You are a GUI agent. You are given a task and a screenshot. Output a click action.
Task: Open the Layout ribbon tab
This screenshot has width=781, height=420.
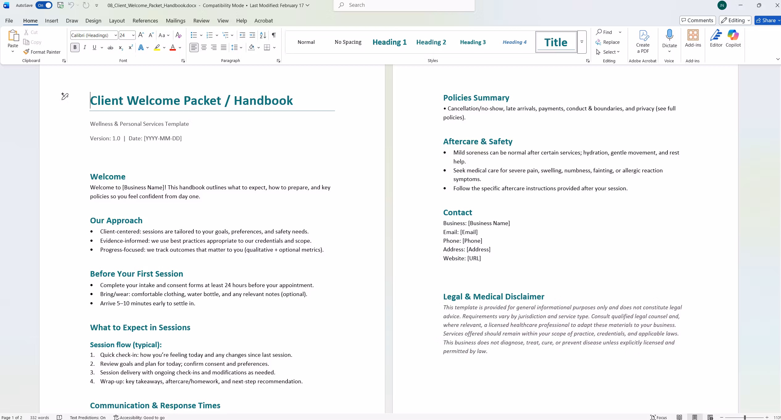117,21
